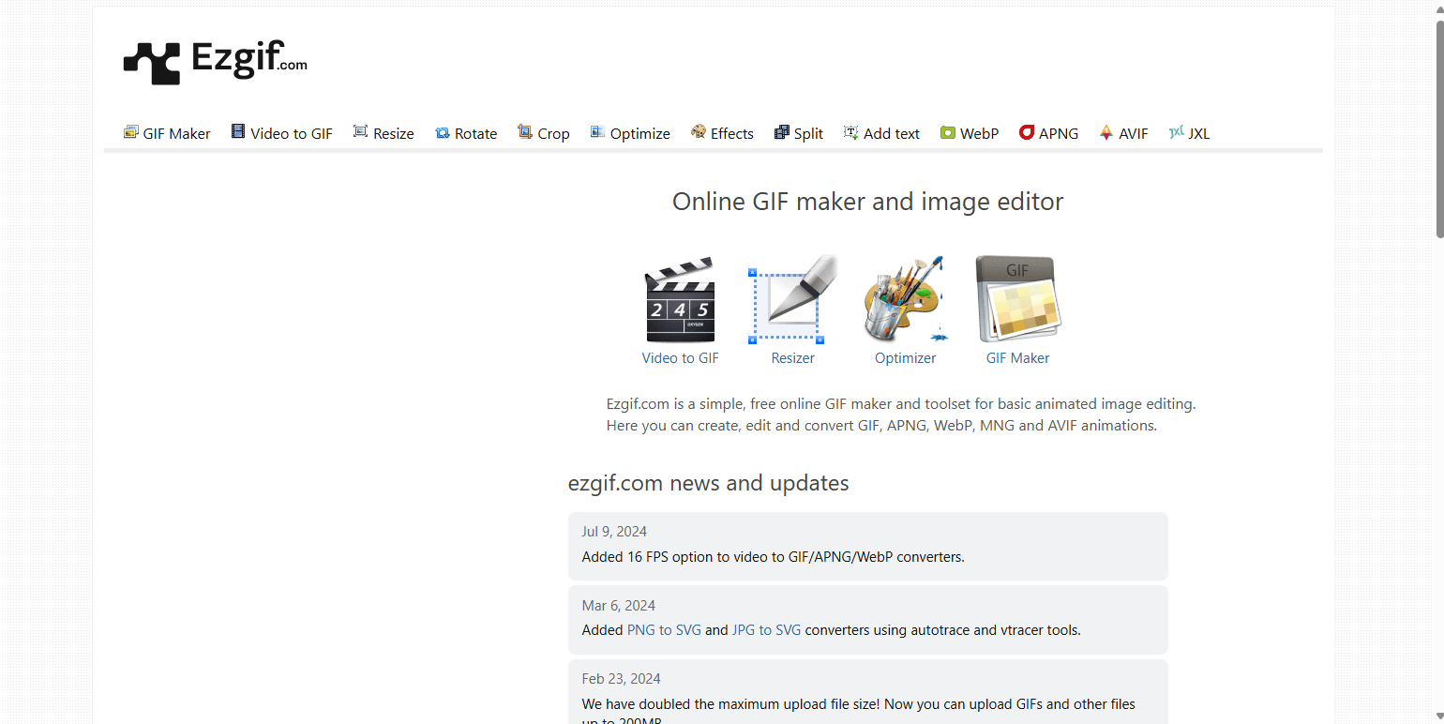Select the Rotate menu item

tap(466, 133)
